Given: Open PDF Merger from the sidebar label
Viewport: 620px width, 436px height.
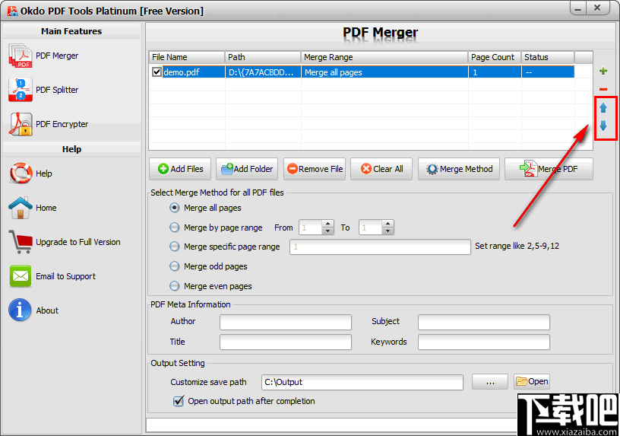Looking at the screenshot, I should 57,56.
